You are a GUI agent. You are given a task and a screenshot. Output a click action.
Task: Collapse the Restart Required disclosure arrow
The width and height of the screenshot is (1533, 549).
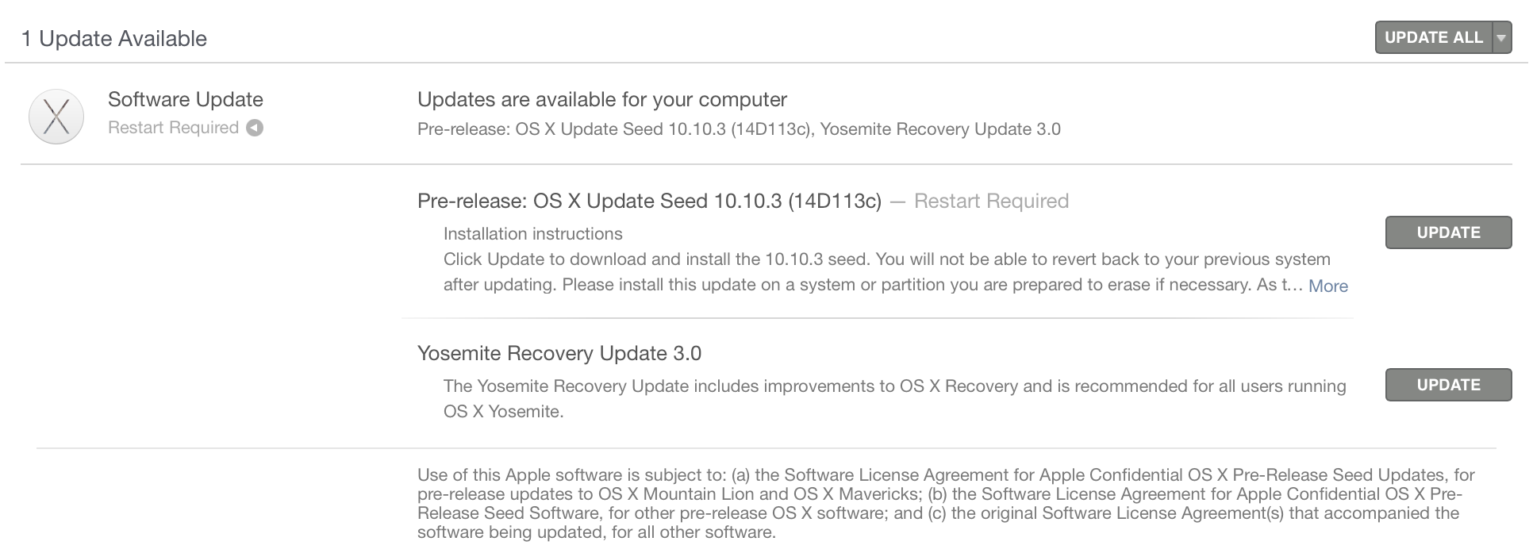tap(254, 128)
